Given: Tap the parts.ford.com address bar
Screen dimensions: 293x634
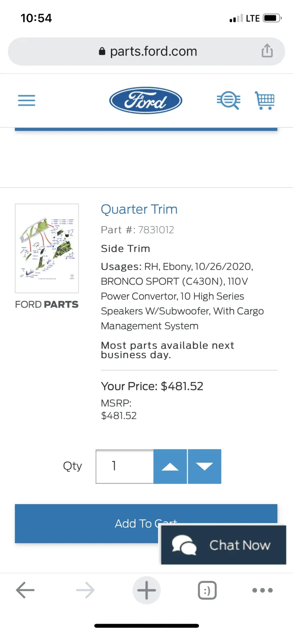Looking at the screenshot, I should (153, 51).
